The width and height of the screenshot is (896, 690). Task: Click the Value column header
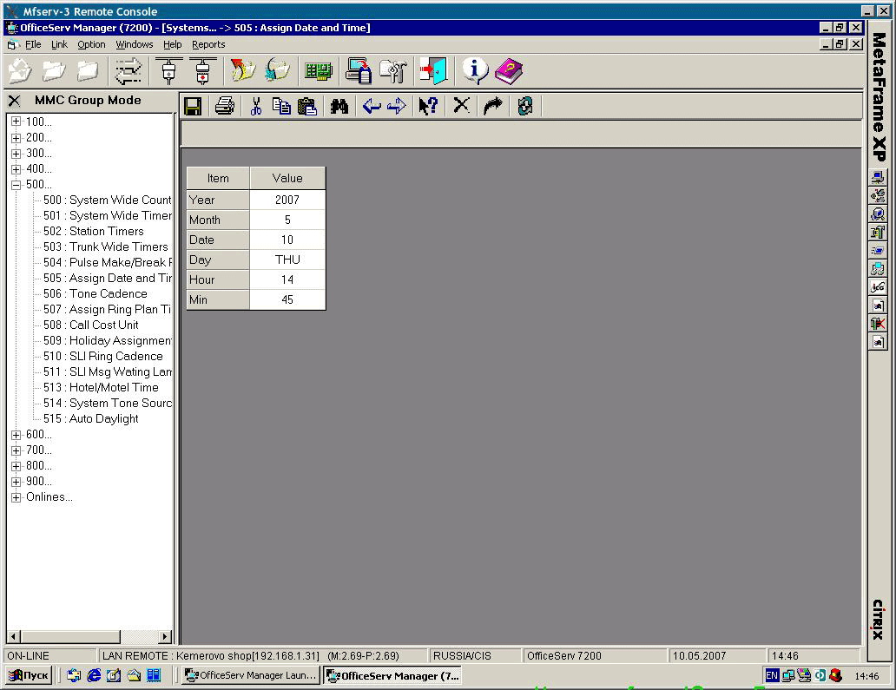click(287, 178)
